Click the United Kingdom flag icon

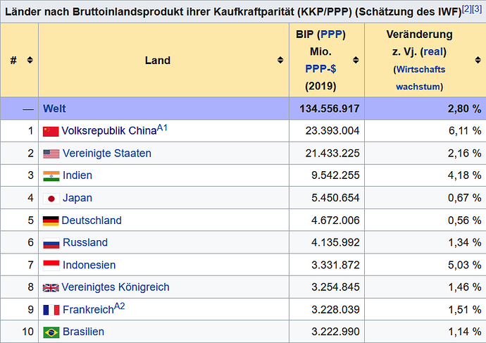(51, 288)
